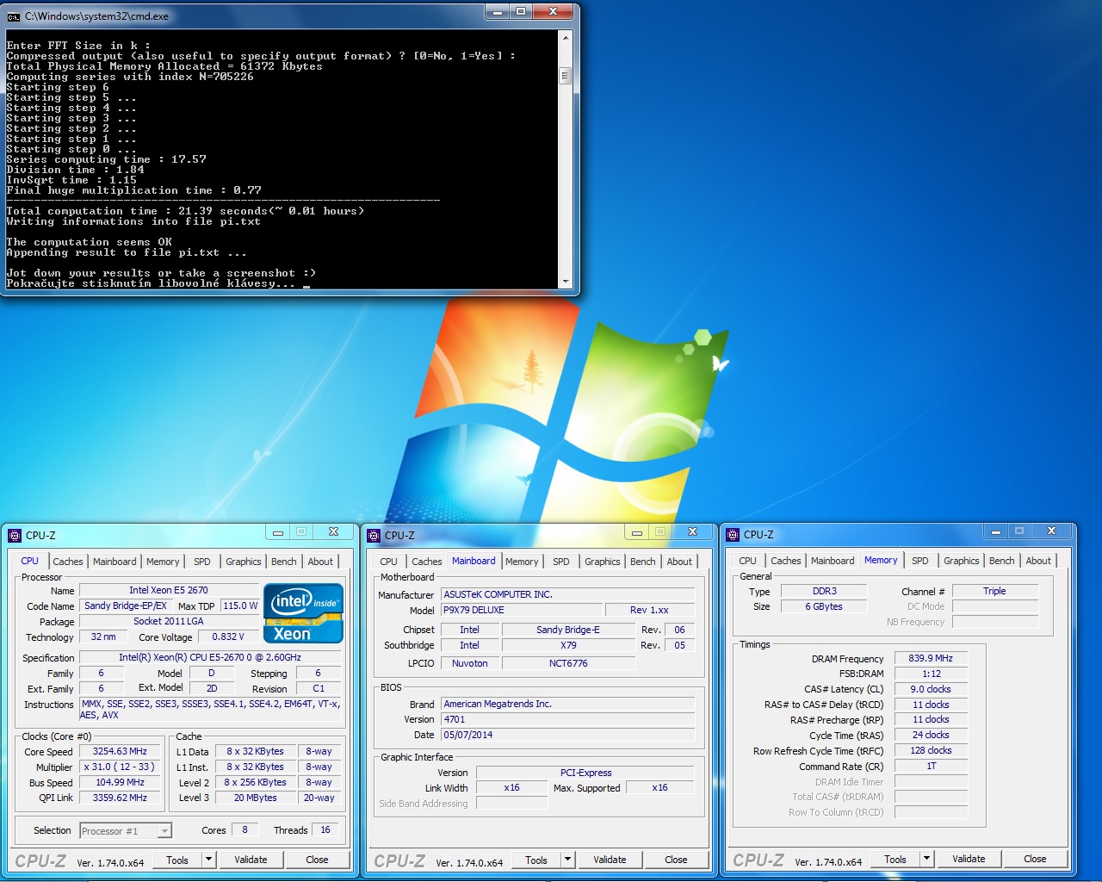Click Validate in middle CPU-Z window
The image size is (1102, 882).
point(610,860)
